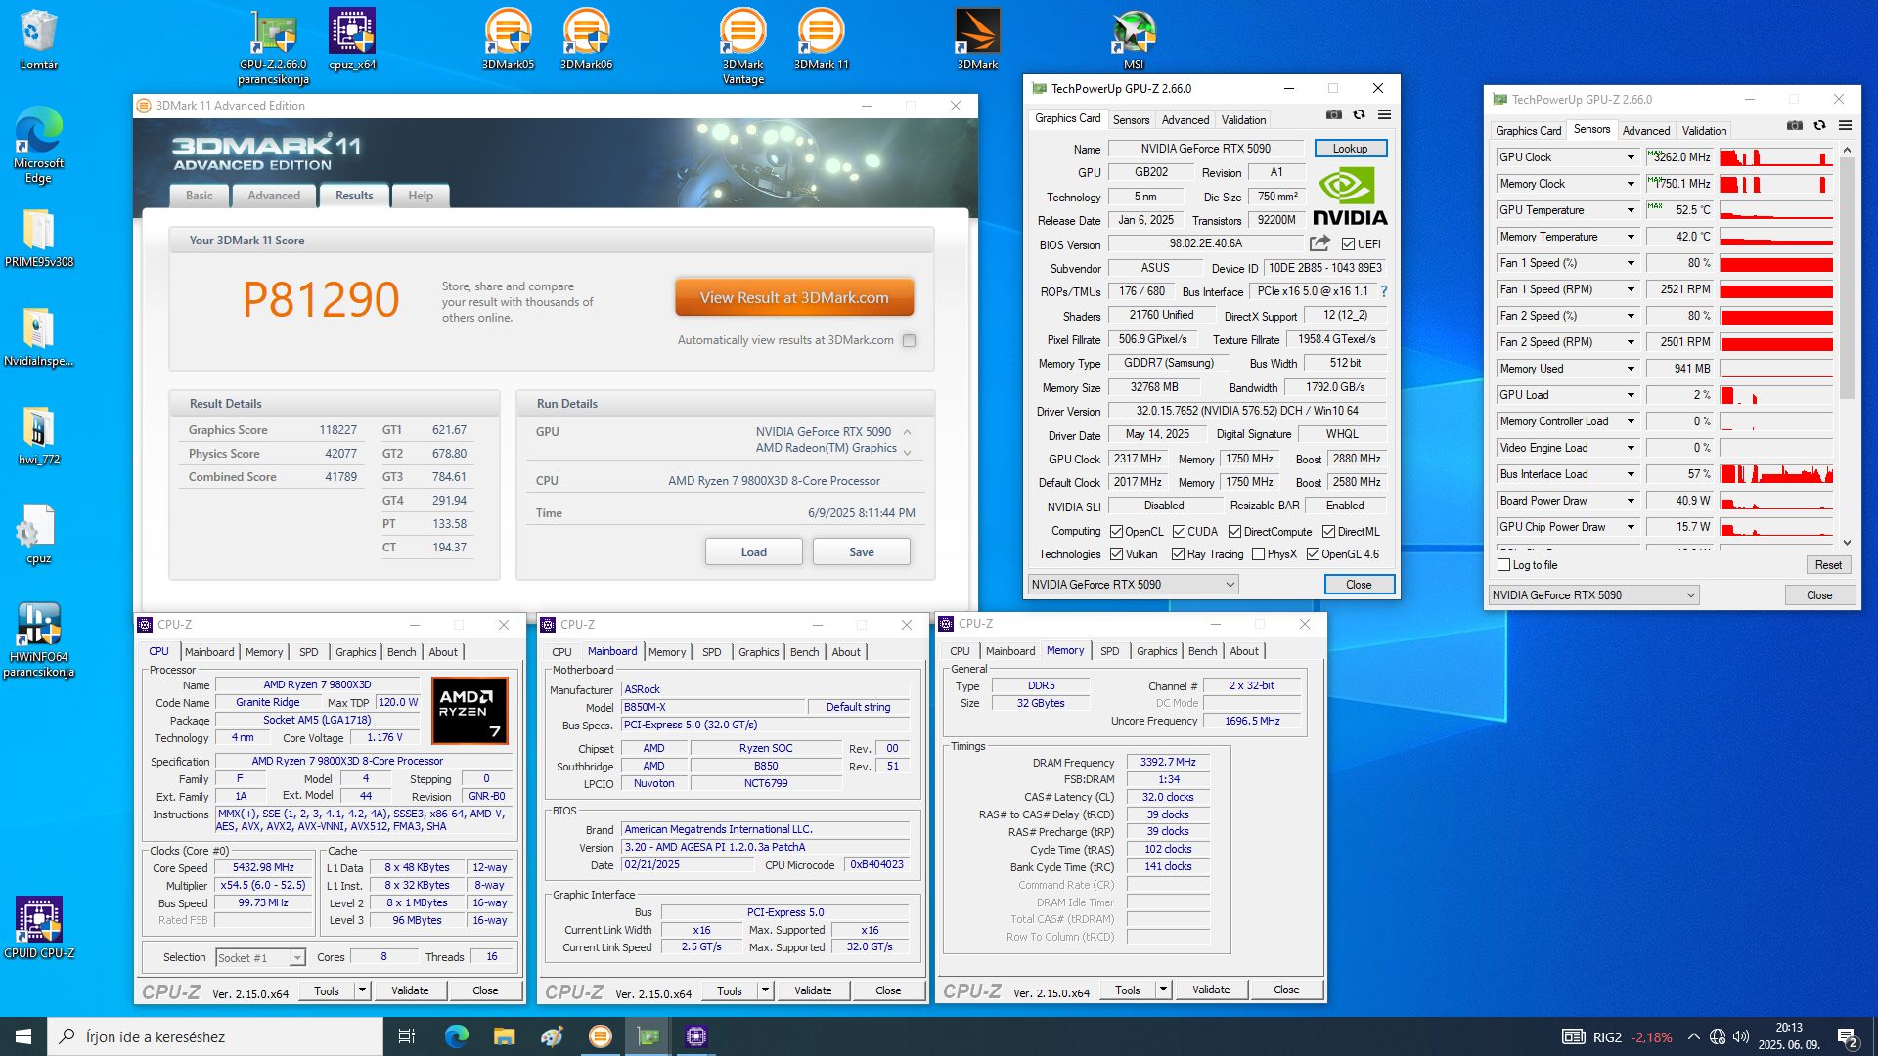Screen dimensions: 1878x1056
Task: Click Bus Interface question mark icon
Action: pos(1383,291)
